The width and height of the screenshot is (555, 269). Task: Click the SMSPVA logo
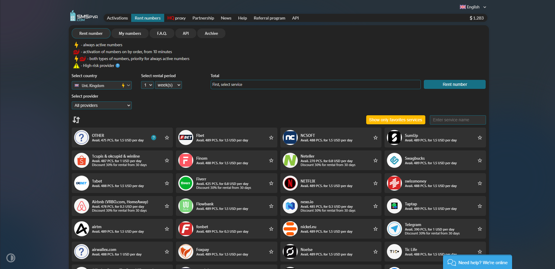tap(84, 16)
